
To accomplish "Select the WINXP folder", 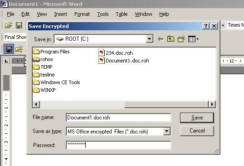I will click(44, 90).
